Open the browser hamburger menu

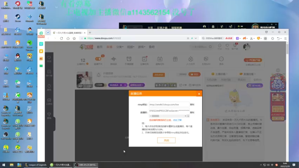(x=285, y=38)
